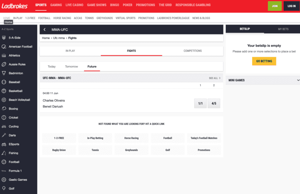The width and height of the screenshot is (300, 194).
Task: Open the Athletics sport icon
Action: pos(4,56)
